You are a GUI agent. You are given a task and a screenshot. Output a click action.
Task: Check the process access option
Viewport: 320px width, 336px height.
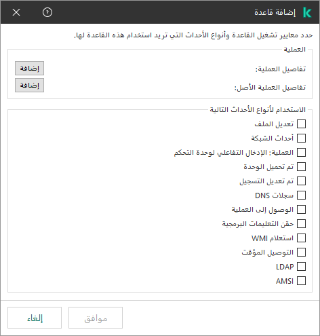[x=301, y=210]
